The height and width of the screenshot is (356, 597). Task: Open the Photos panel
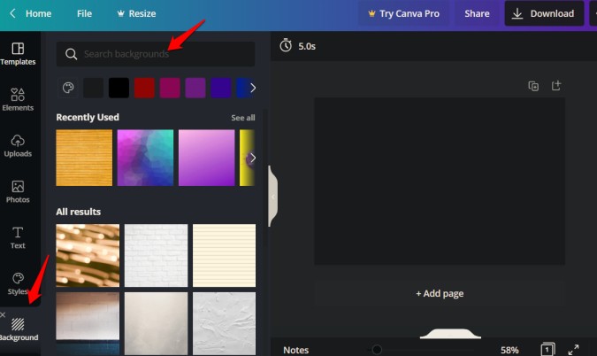pos(18,191)
